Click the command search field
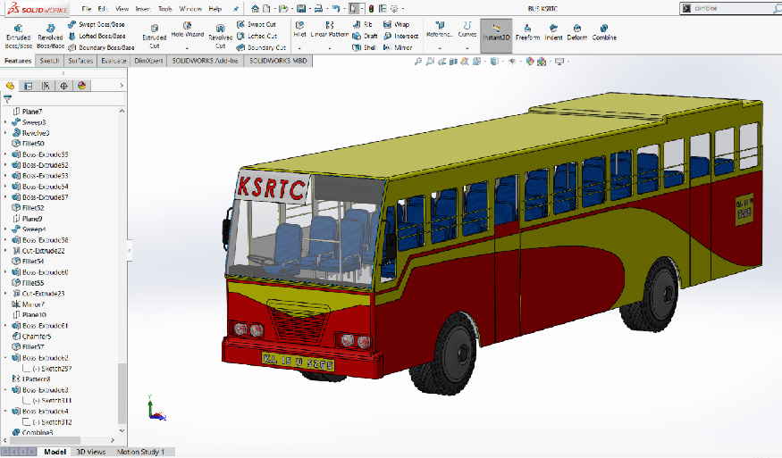This screenshot has height=458, width=782. 729,8
